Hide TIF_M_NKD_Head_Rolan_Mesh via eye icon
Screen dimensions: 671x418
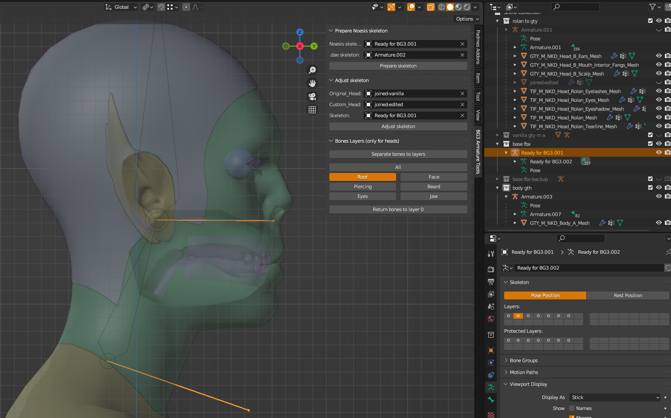coord(659,117)
